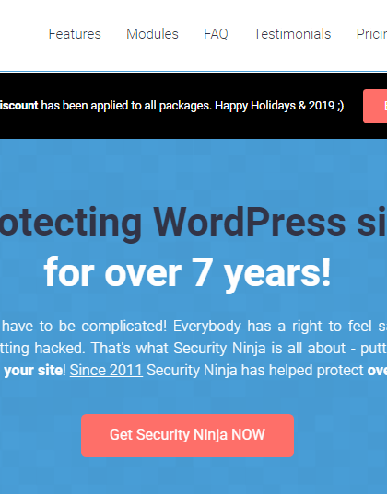Click the Protecting WordPress sites heading
This screenshot has width=387, height=494.
coord(193,222)
